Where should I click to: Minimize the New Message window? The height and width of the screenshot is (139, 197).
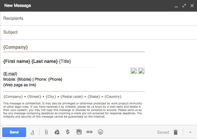(176, 7)
